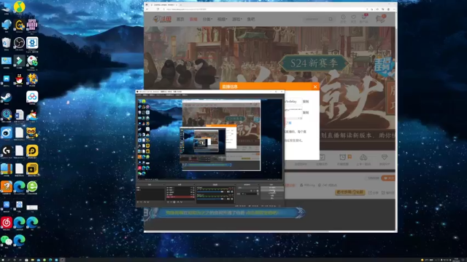
Task: Open the 360 browser green e shortcut
Action: click(x=32, y=187)
